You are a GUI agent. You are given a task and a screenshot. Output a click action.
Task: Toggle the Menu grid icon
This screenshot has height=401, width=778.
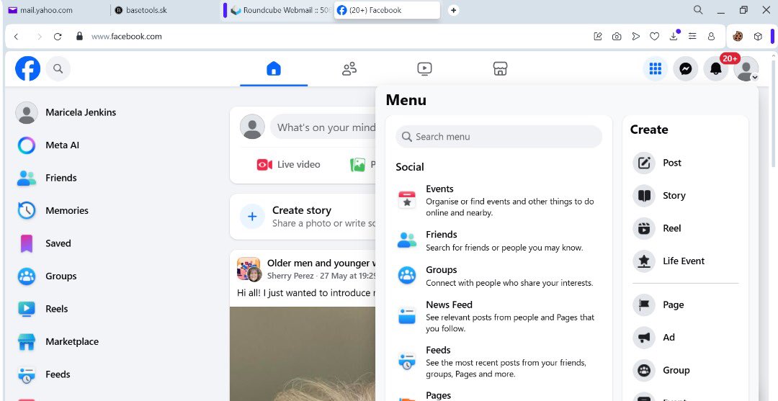[656, 68]
